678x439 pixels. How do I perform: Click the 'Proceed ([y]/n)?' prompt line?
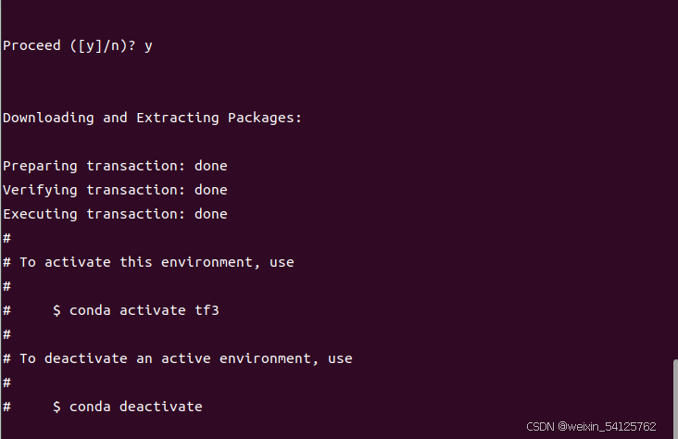tap(69, 46)
